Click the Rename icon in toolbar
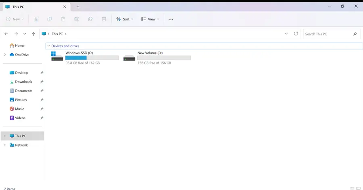 (x=77, y=19)
